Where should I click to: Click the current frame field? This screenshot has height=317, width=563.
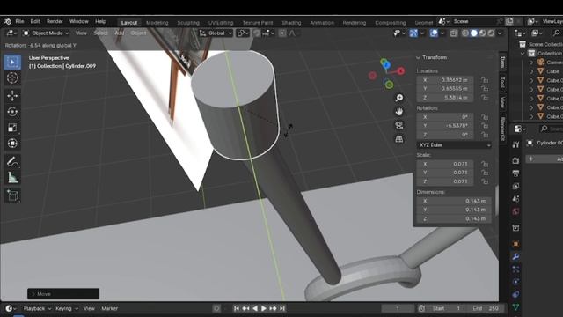pyautogui.click(x=398, y=308)
